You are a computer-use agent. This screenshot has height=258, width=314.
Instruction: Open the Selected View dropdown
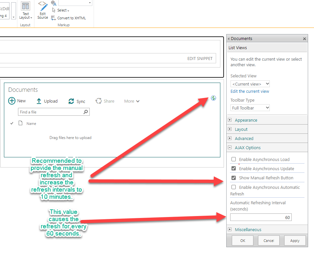click(x=250, y=84)
